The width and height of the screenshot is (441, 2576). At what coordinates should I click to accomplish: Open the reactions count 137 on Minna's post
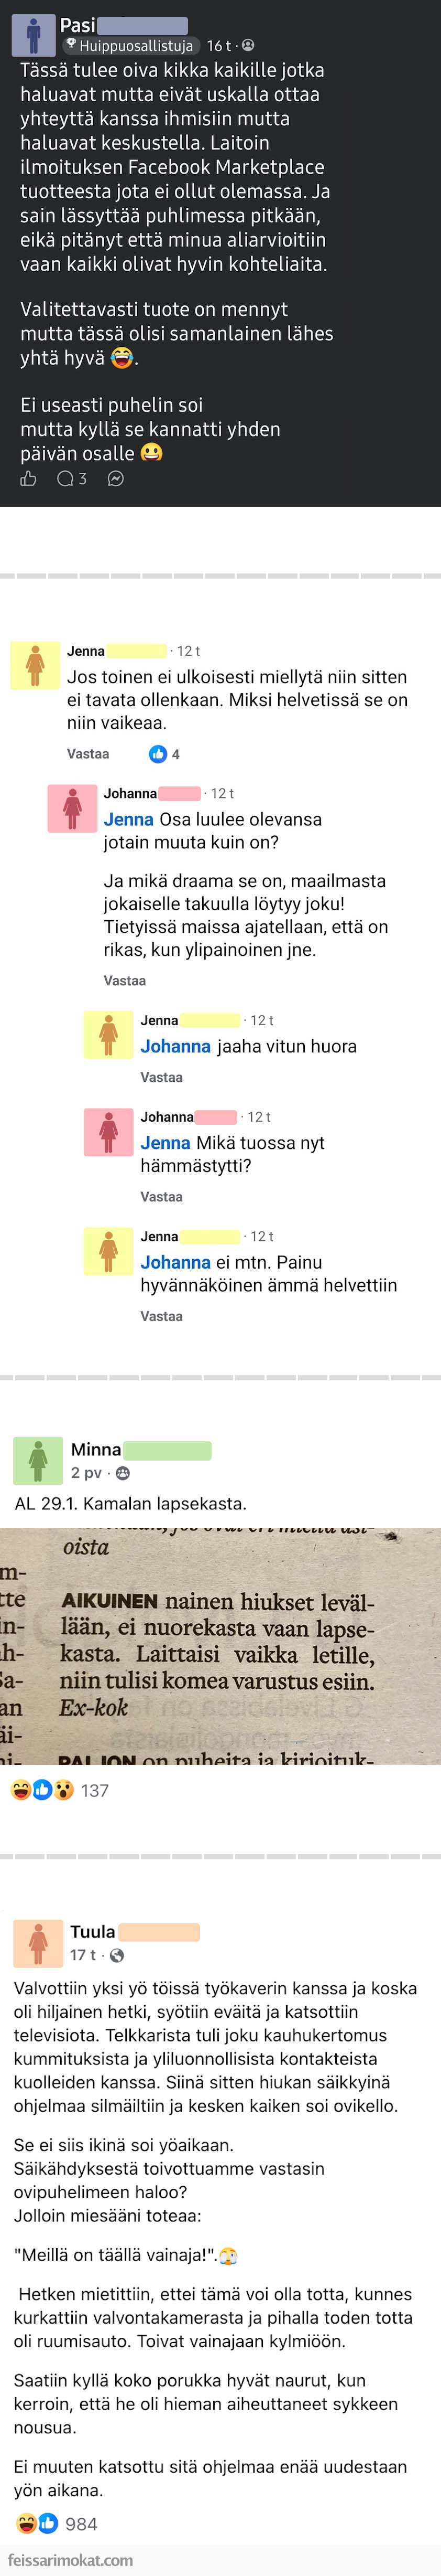[x=95, y=1790]
